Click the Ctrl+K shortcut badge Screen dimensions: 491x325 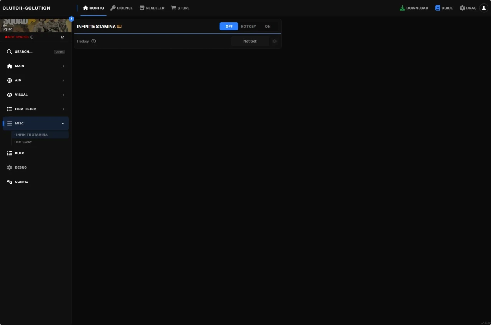tap(59, 51)
